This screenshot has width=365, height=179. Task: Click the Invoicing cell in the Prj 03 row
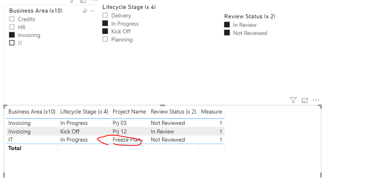point(19,123)
